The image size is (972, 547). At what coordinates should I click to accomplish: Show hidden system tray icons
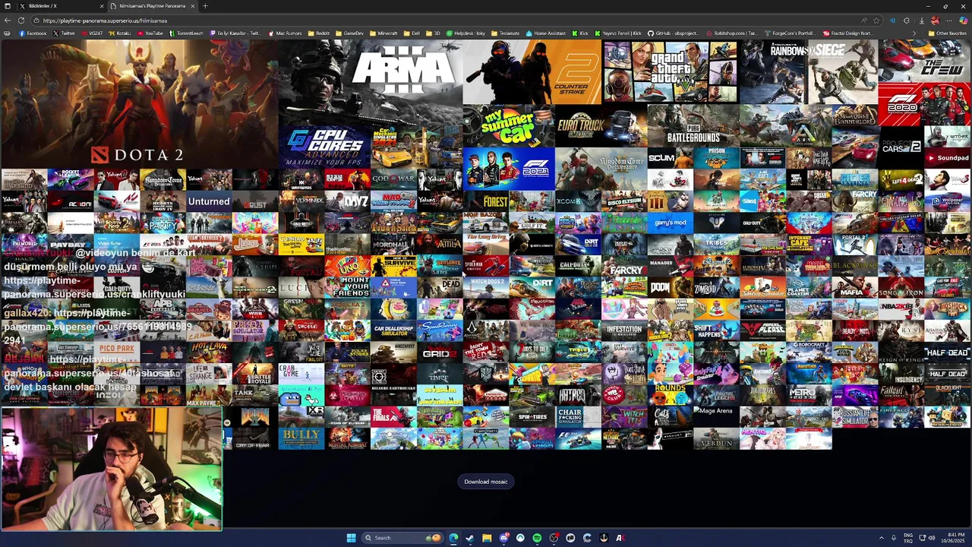(882, 538)
